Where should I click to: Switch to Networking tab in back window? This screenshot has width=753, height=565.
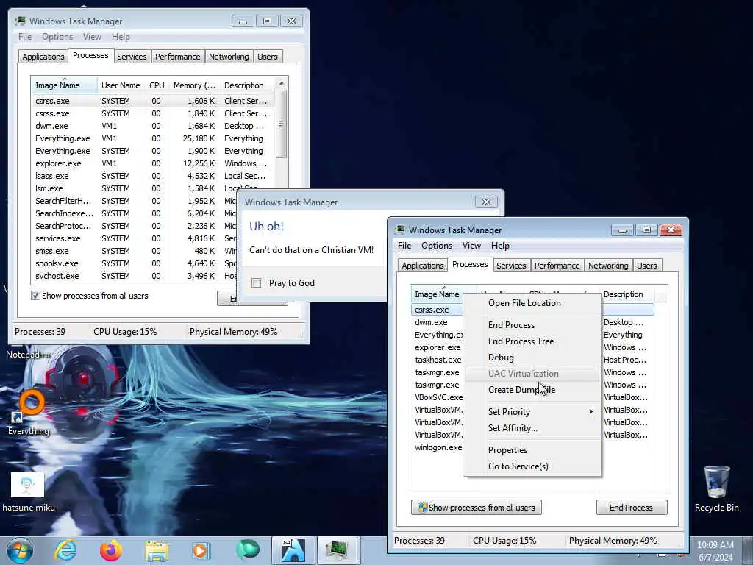tap(229, 57)
